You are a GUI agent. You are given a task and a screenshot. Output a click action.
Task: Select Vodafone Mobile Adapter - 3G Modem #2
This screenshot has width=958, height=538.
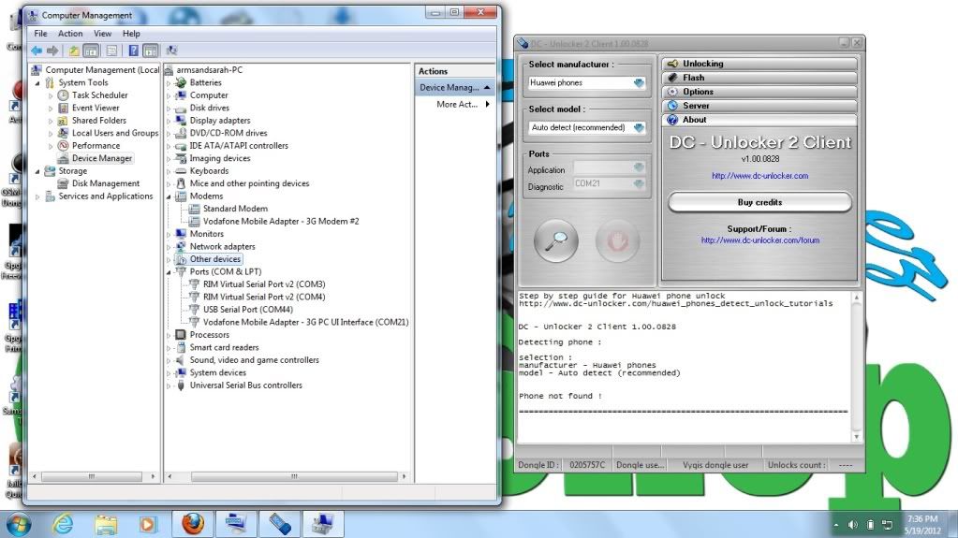[280, 222]
